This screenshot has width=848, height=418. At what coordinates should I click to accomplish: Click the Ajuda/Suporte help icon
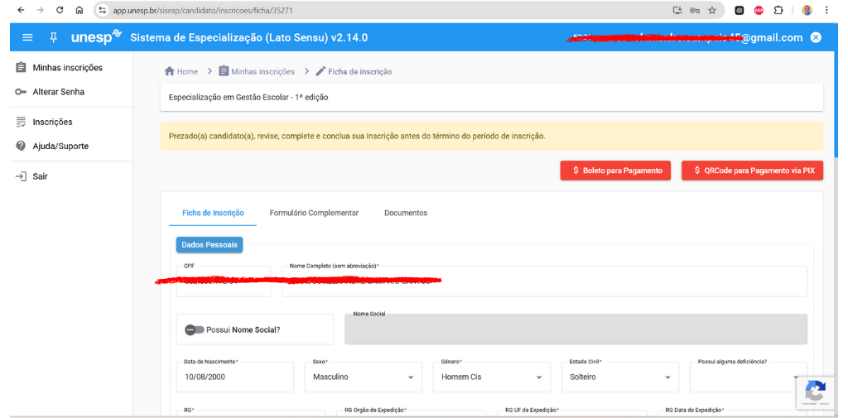coord(22,146)
